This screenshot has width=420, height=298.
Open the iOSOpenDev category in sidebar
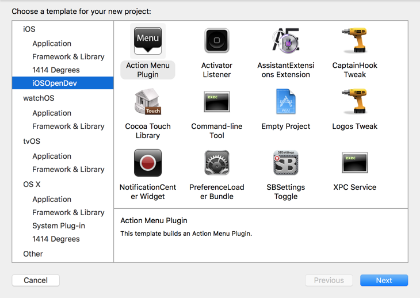[55, 83]
